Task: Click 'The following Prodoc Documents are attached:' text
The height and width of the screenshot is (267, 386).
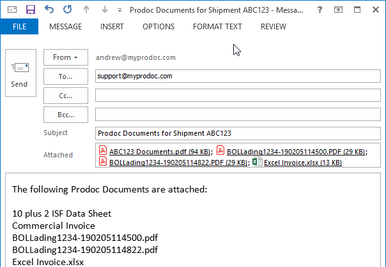Action: tap(110, 189)
